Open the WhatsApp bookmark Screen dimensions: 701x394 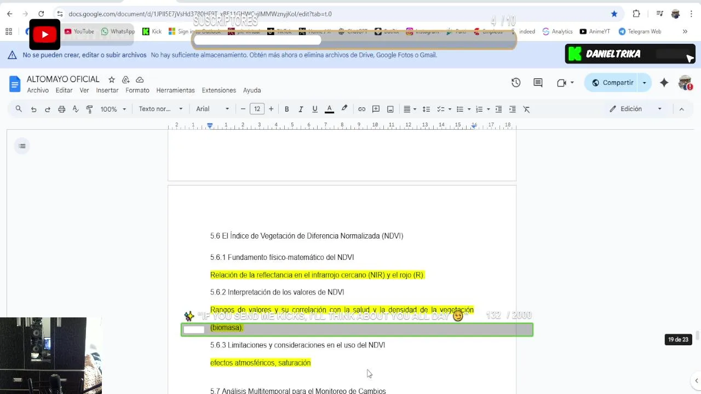click(118, 32)
